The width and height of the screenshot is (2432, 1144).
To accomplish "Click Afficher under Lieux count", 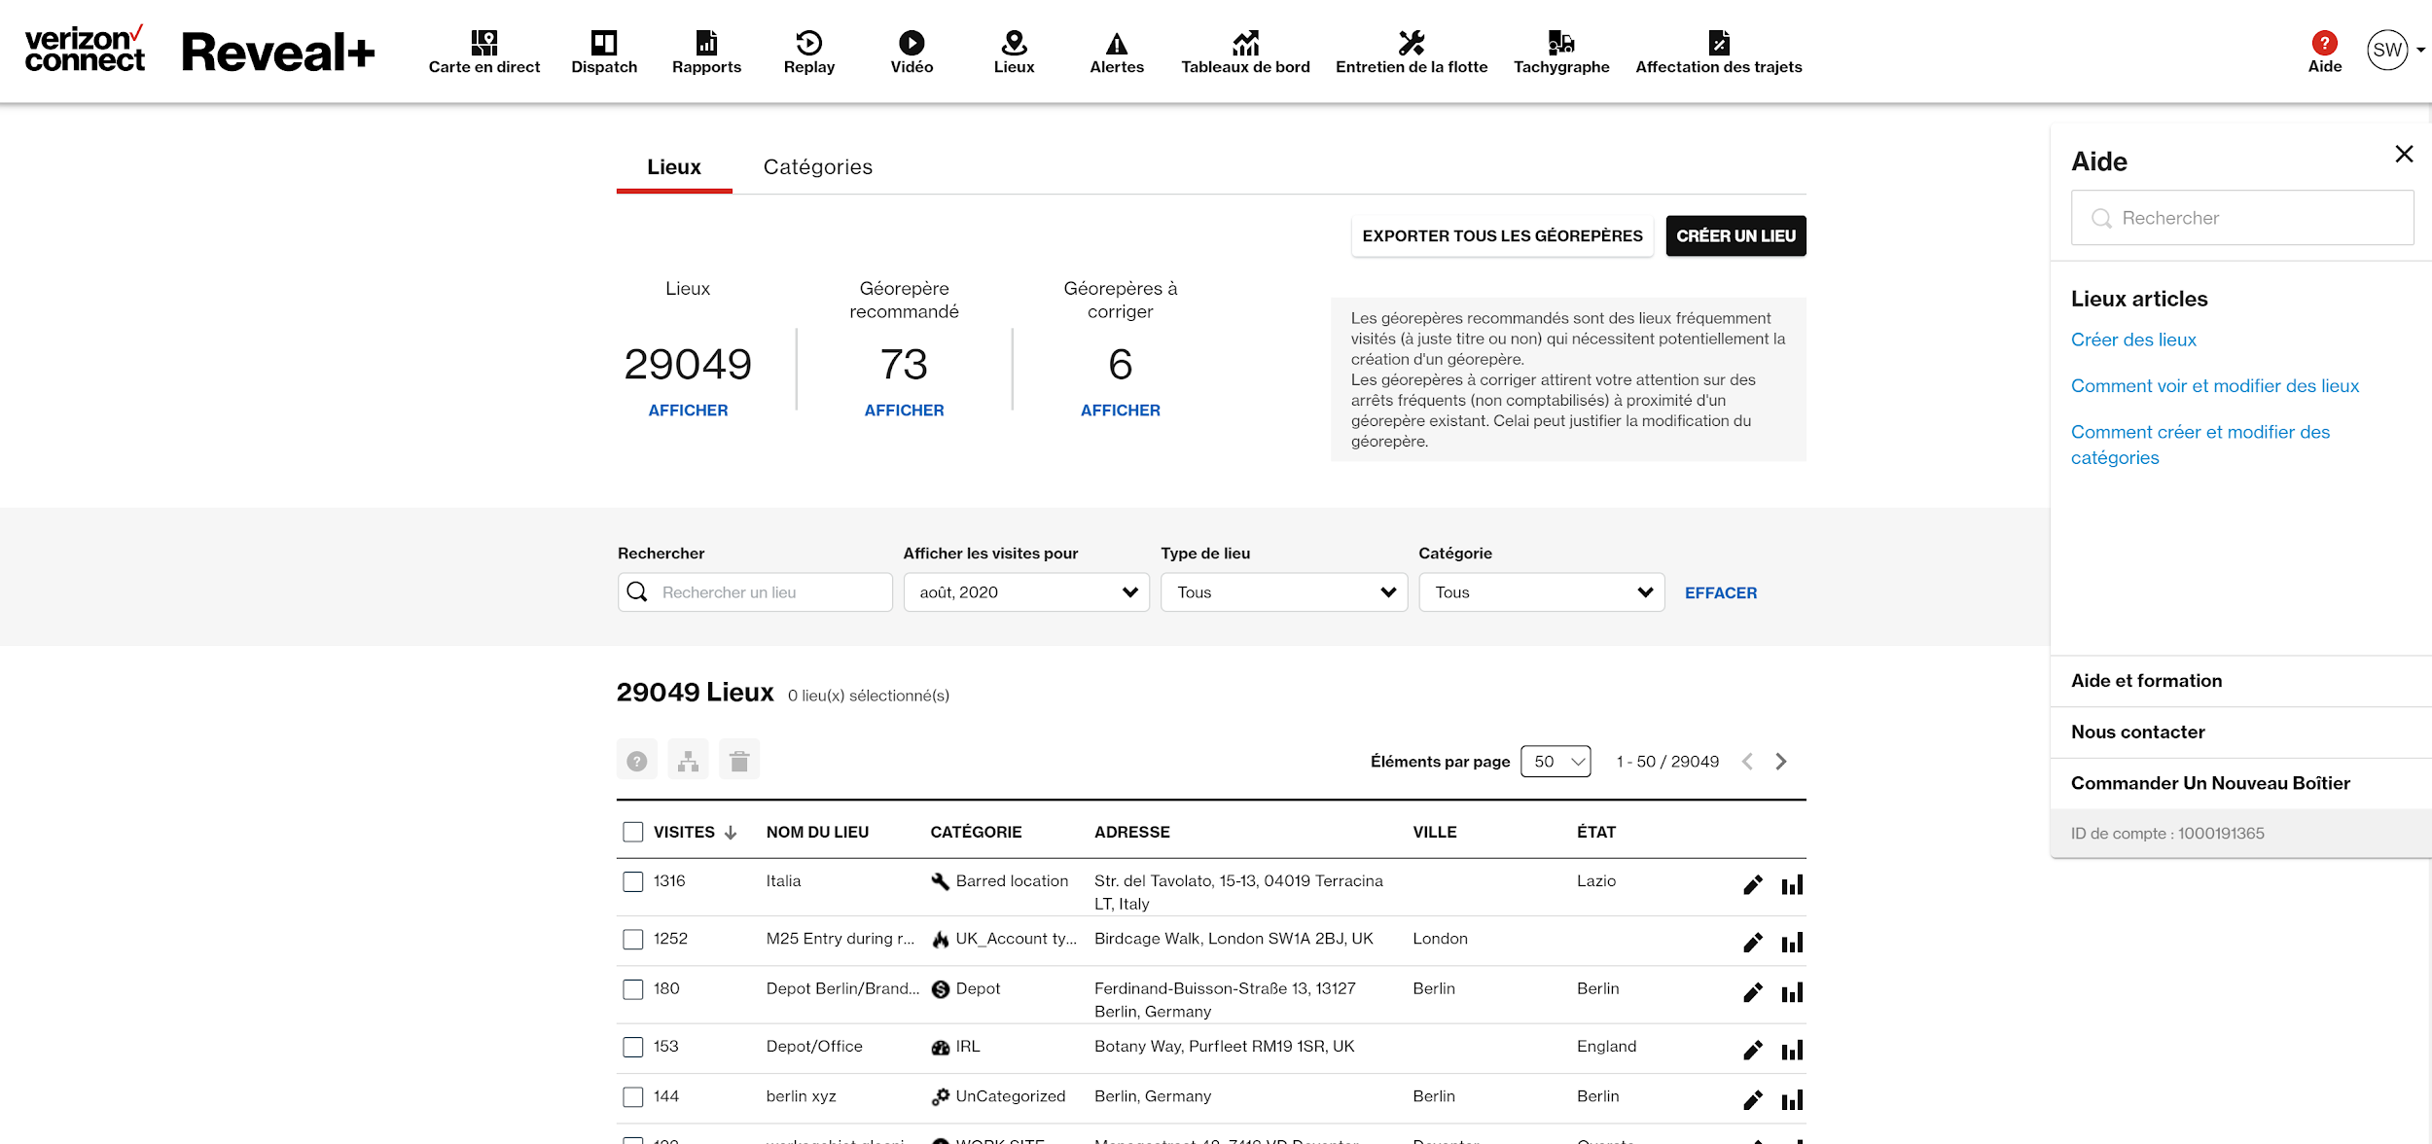I will pos(688,411).
